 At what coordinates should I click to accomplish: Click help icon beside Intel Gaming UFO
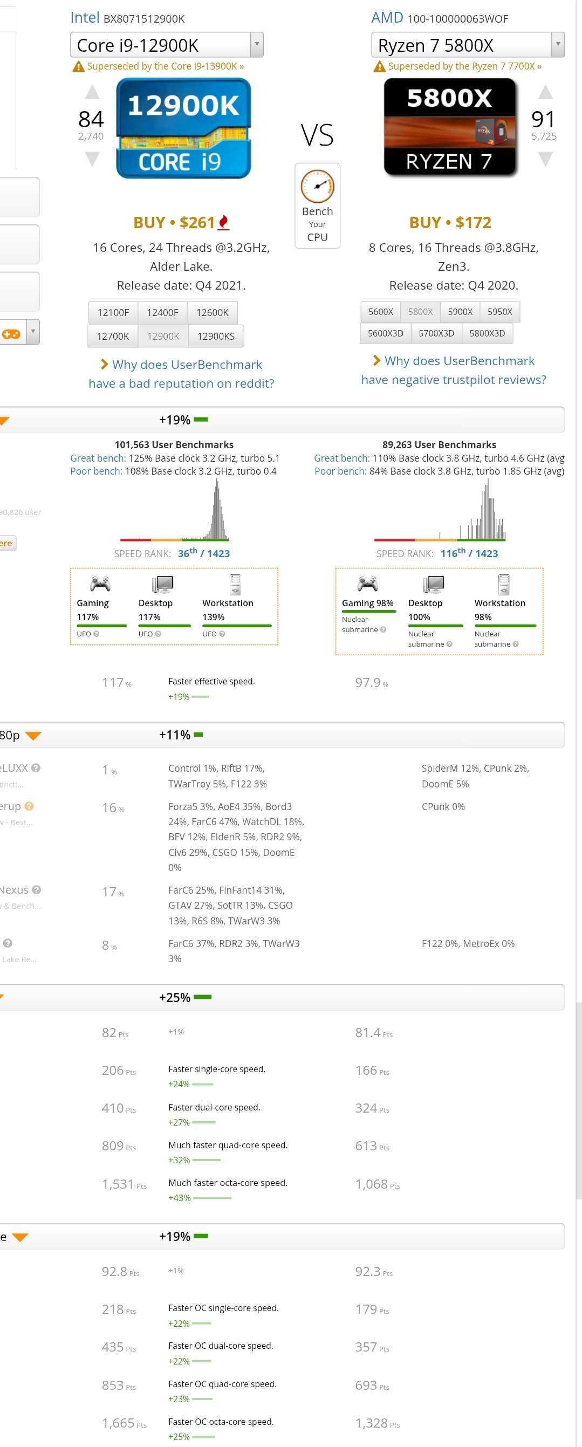pos(96,634)
